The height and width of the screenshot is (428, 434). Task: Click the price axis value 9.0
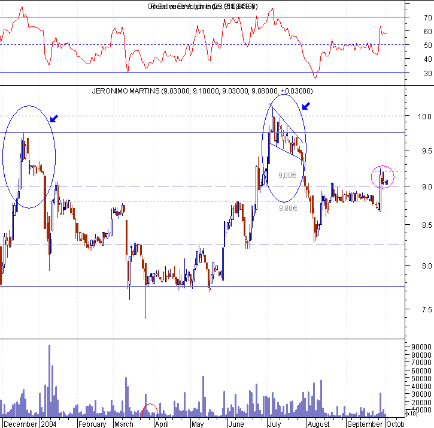click(427, 187)
